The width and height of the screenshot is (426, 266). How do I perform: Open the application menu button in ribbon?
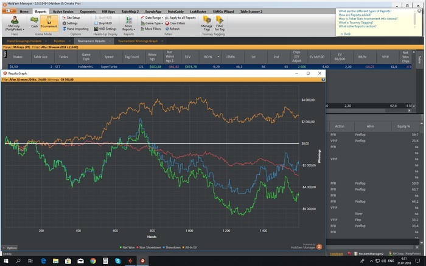[x=9, y=11]
